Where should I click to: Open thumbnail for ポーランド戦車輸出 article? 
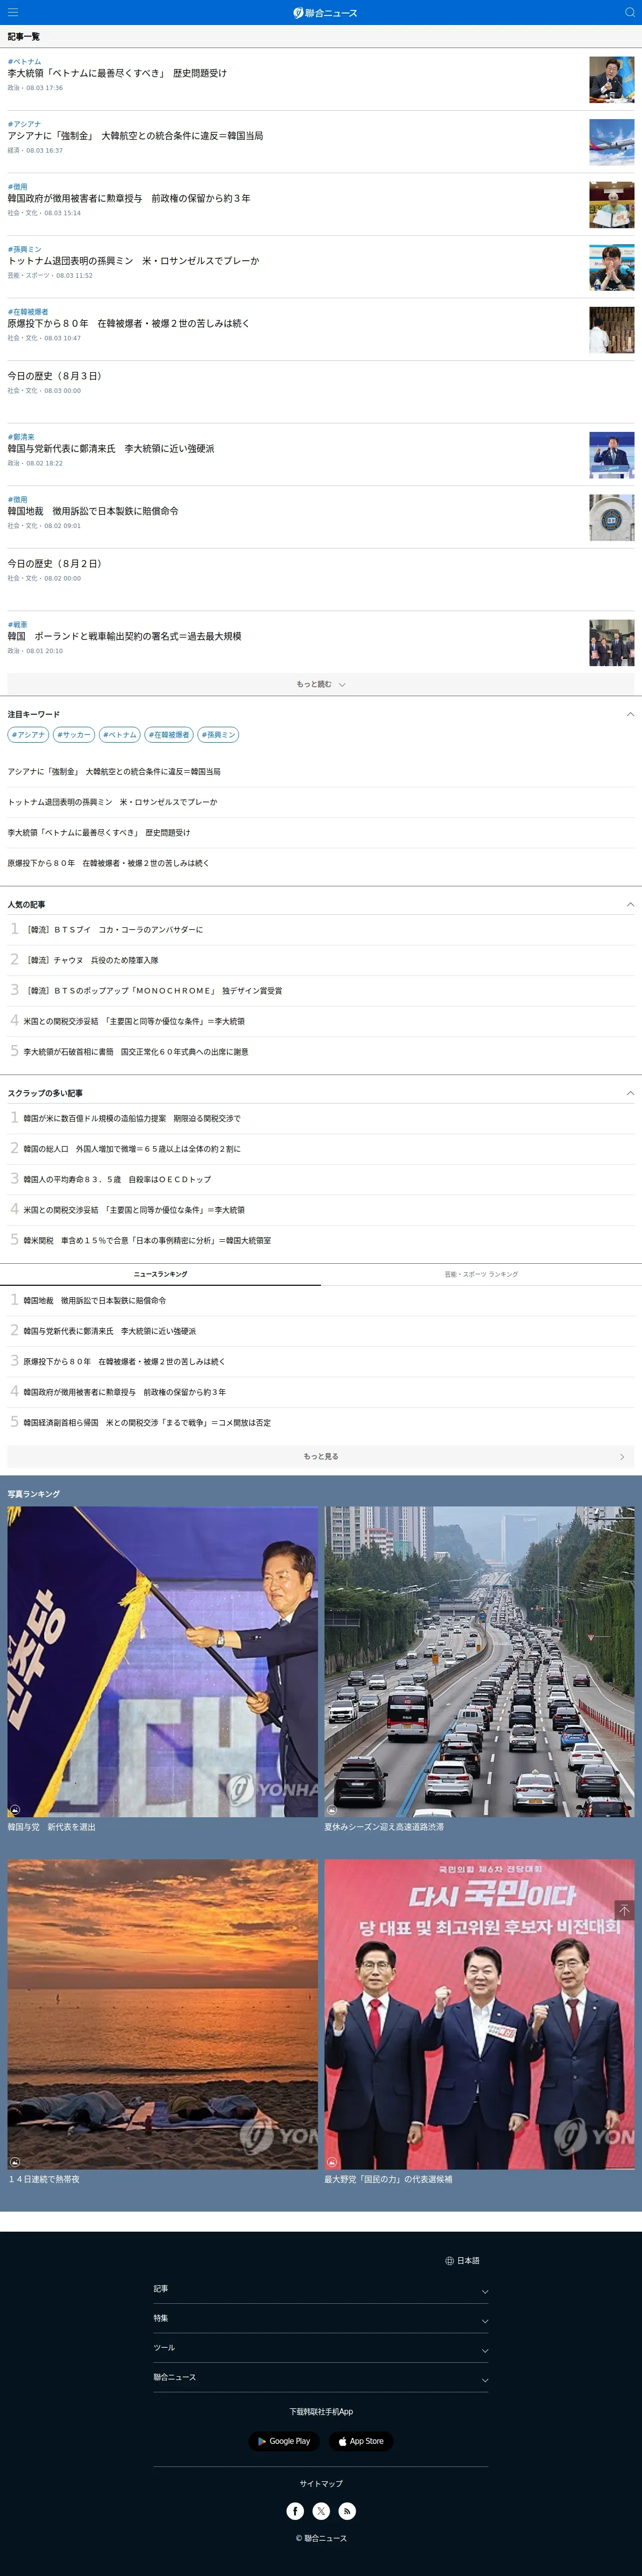click(611, 642)
